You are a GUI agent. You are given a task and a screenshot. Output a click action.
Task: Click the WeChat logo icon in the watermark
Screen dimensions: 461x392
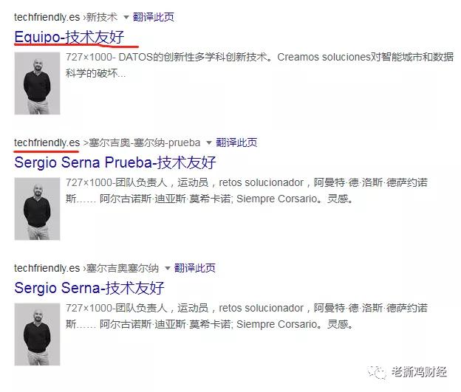377,373
